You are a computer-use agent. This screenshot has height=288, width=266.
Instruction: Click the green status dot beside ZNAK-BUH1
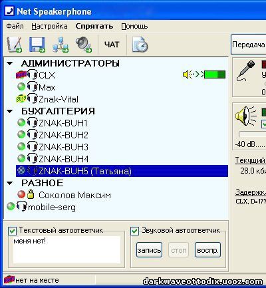coord(21,122)
